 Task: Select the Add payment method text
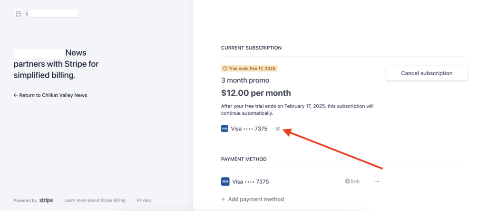point(256,199)
